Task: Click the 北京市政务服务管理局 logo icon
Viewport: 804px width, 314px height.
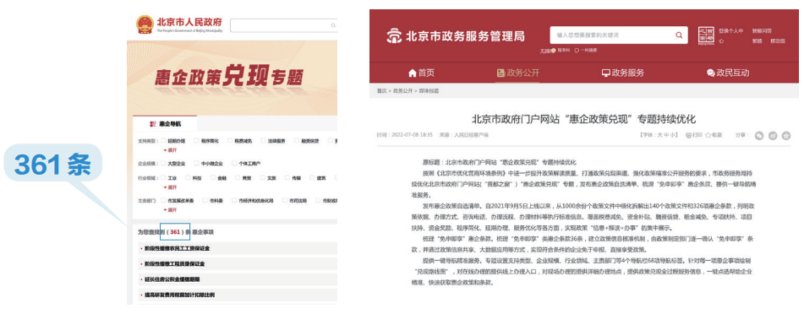Action: coord(394,35)
